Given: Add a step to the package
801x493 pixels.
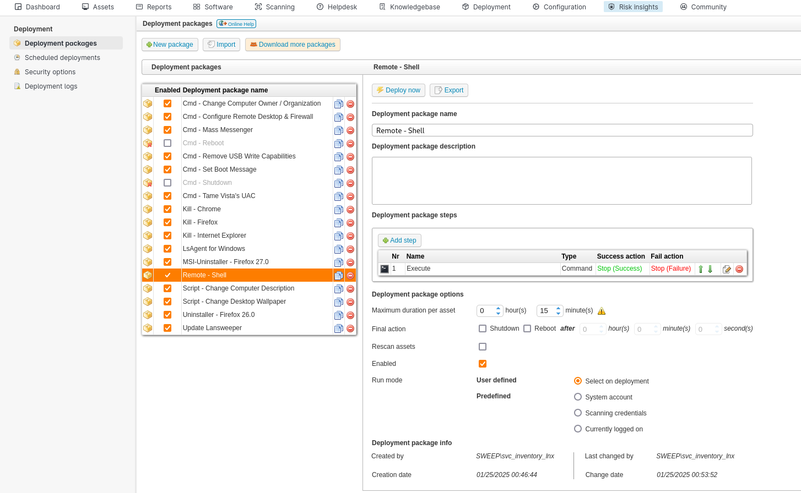Looking at the screenshot, I should (399, 240).
